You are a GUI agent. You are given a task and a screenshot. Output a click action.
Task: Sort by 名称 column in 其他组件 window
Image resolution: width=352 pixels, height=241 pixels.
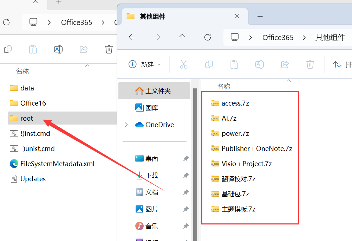pyautogui.click(x=224, y=86)
